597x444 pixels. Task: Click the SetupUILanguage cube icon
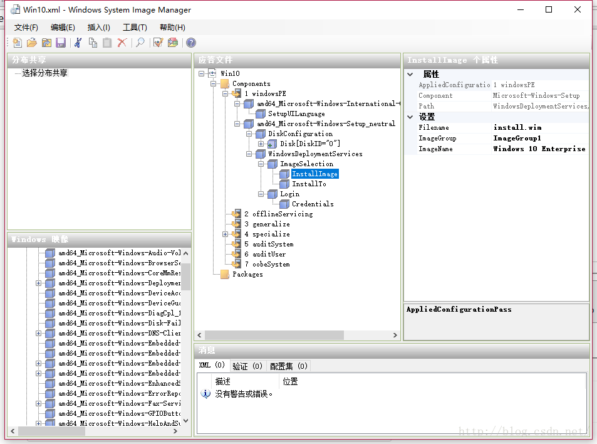point(261,114)
